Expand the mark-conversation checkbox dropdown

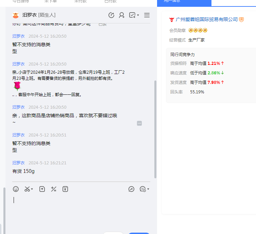coord(138,16)
